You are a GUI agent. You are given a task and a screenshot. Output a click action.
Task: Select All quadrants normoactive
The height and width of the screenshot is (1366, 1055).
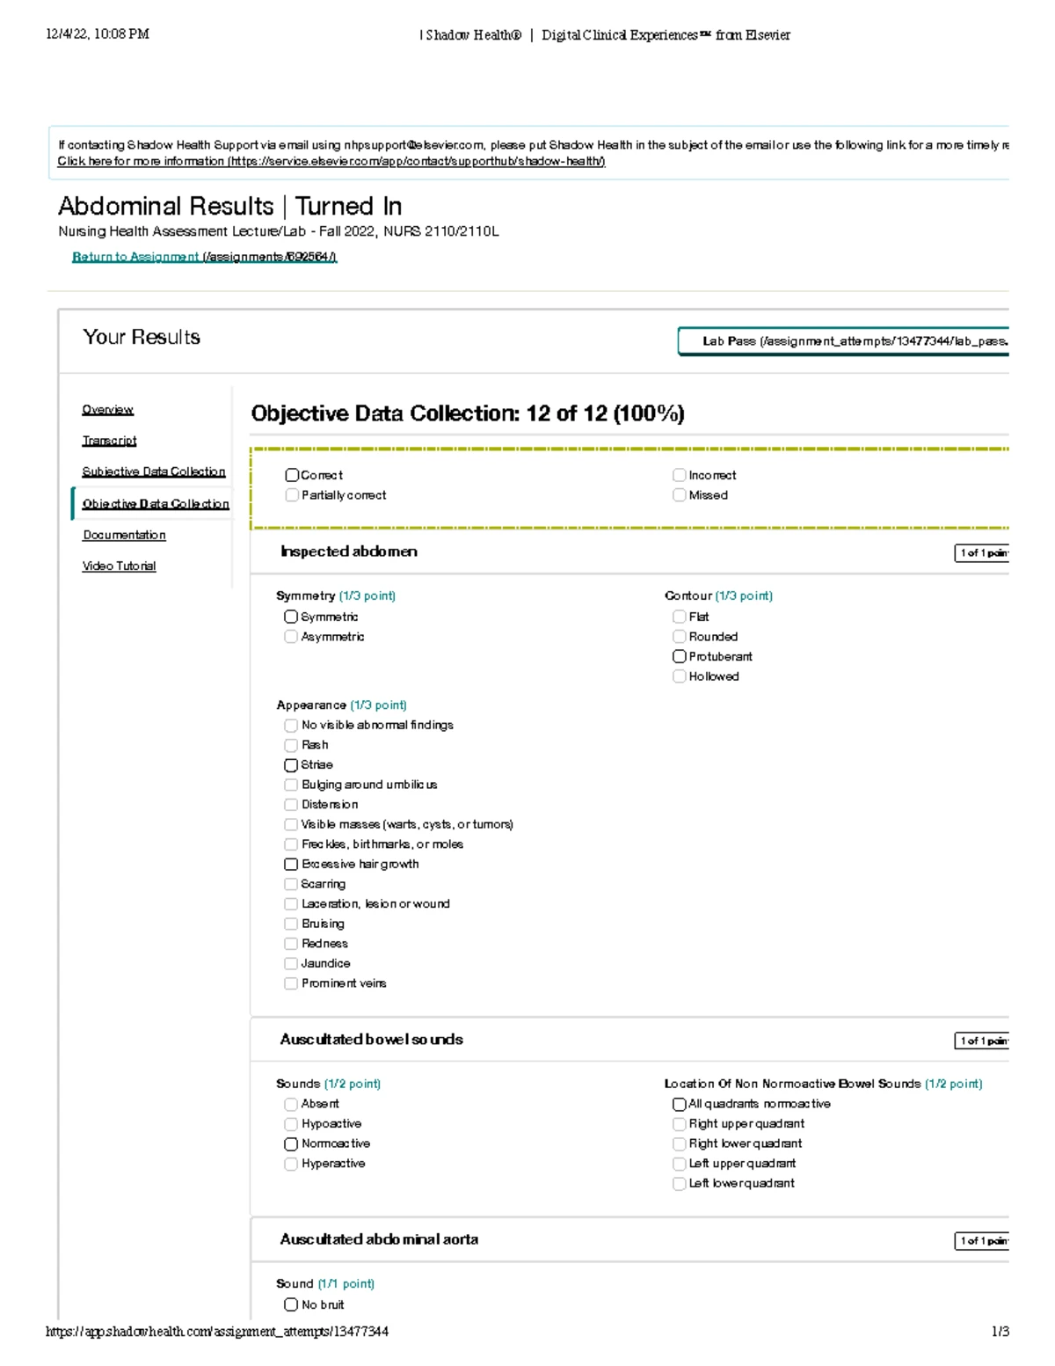(x=679, y=1104)
